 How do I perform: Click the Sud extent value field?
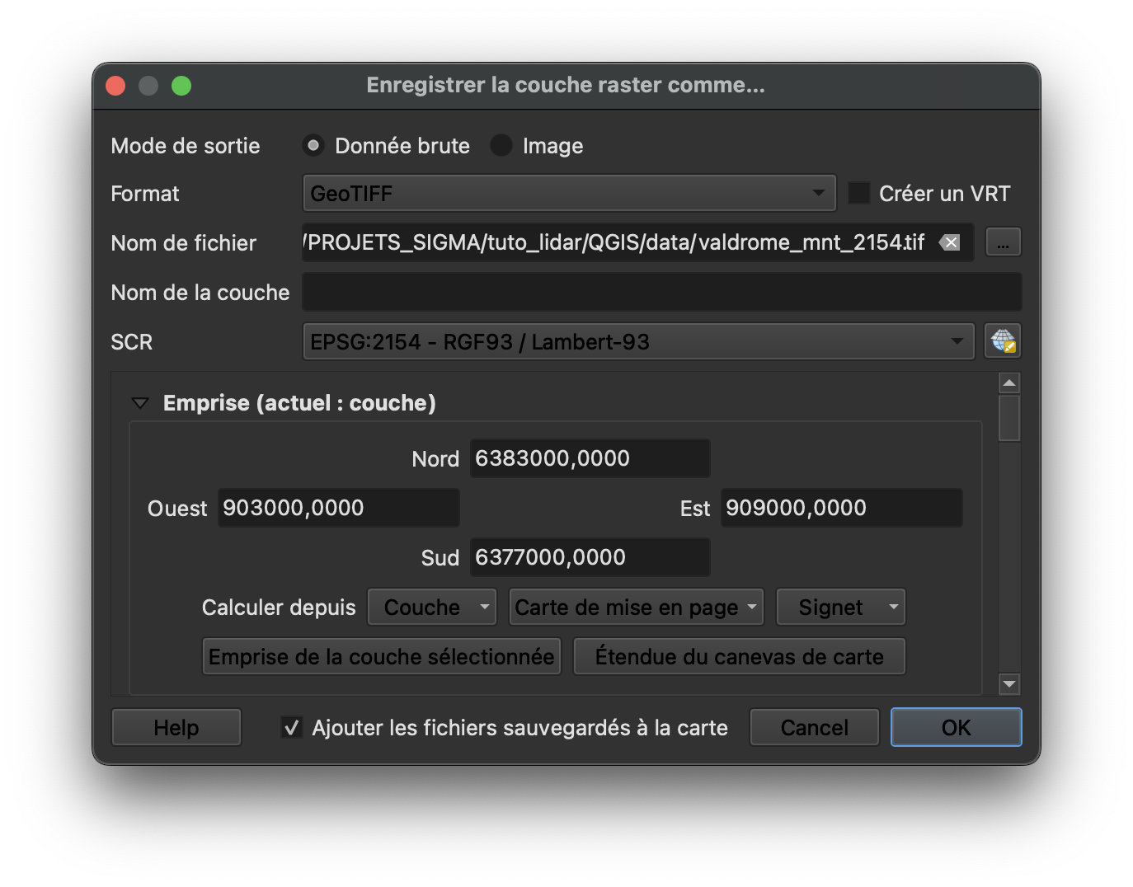[x=590, y=557]
